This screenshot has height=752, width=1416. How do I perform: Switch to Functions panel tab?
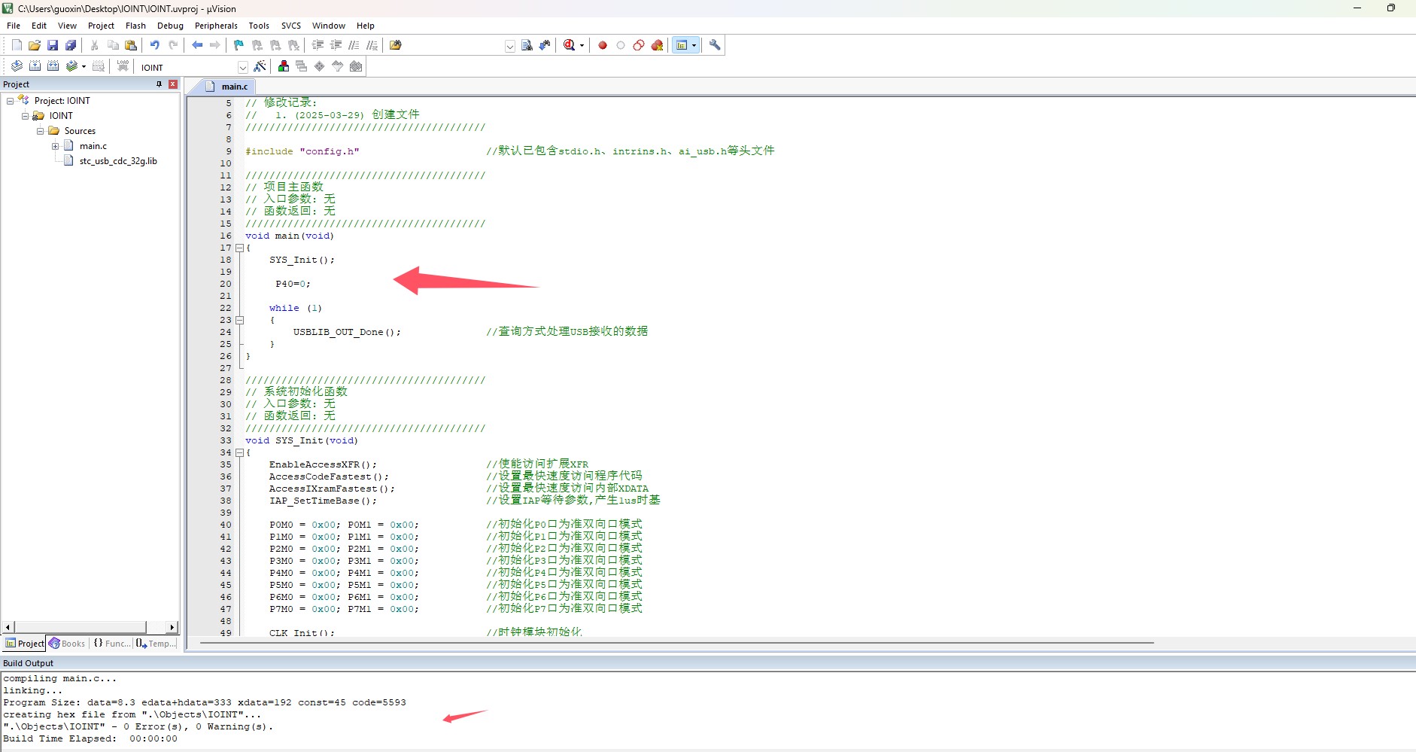[111, 644]
